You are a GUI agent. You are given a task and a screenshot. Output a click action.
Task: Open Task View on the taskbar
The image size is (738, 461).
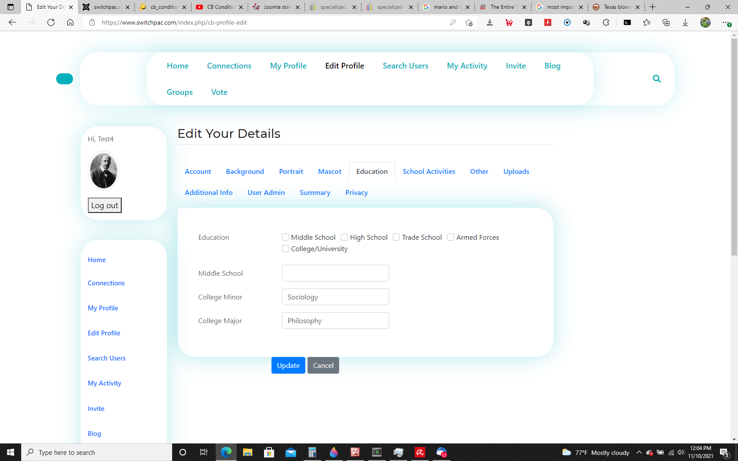click(204, 452)
